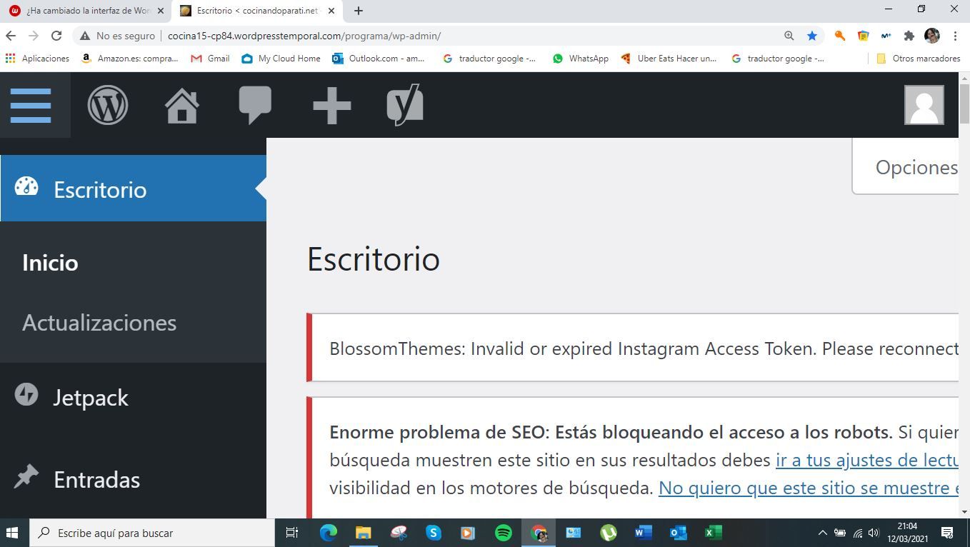This screenshot has width=970, height=547.
Task: Open the Inicio submenu item
Action: coord(50,262)
